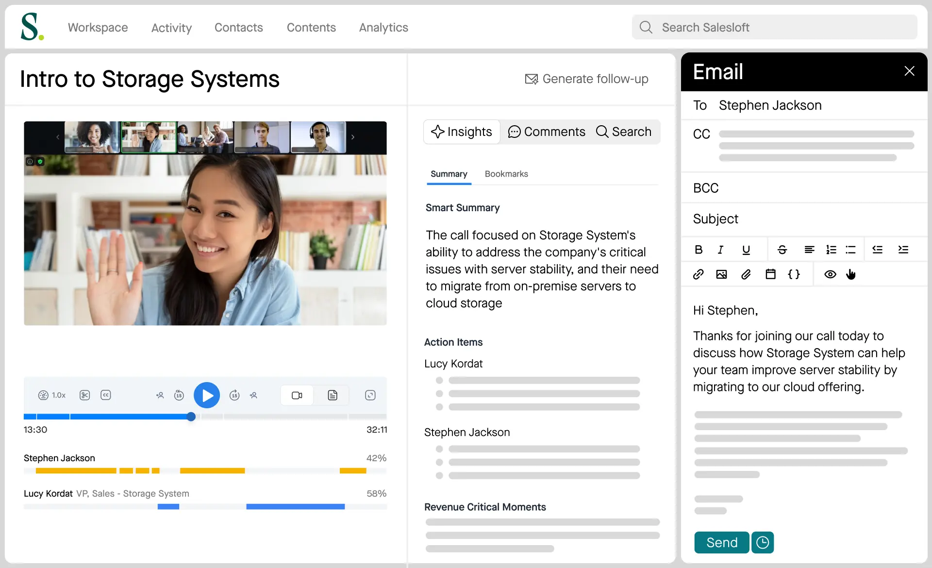Click the Subject field
932x568 pixels.
pyautogui.click(x=804, y=219)
